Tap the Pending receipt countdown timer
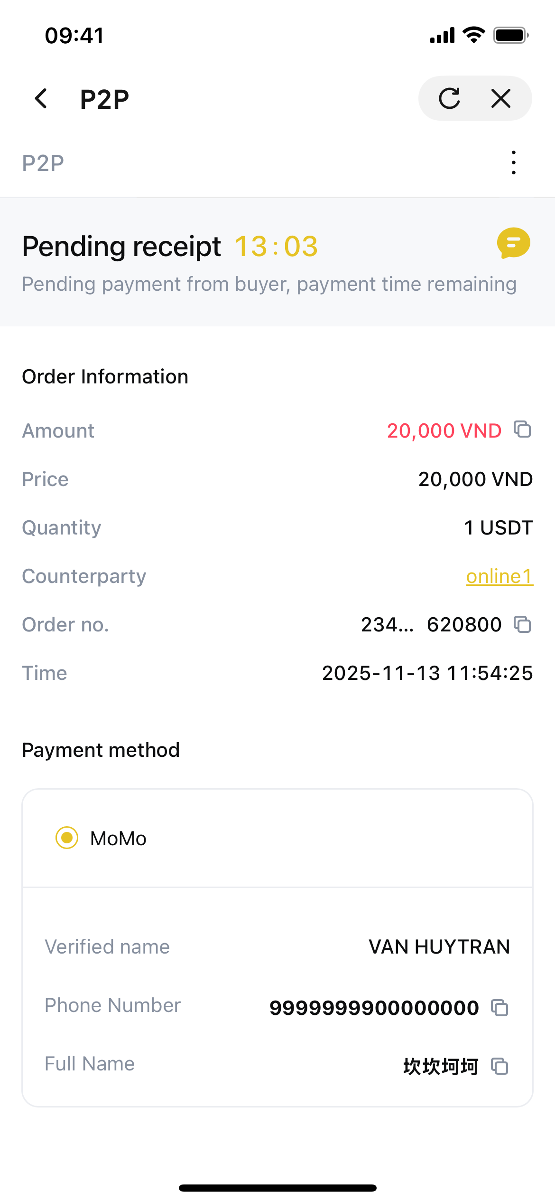555x1203 pixels. point(277,247)
